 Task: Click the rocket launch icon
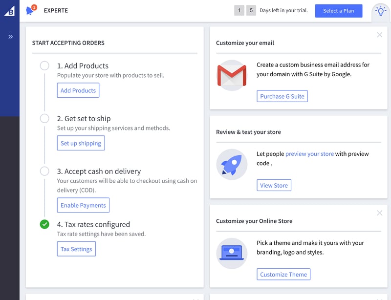point(232,164)
